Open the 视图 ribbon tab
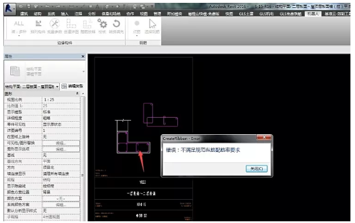Viewport: 355px width, 223px height. (x=144, y=14)
